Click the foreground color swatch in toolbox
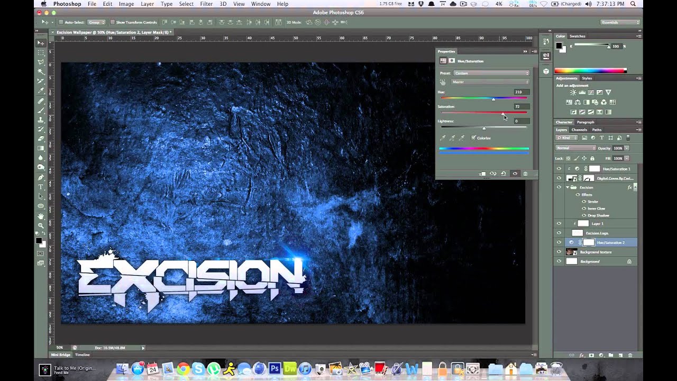This screenshot has height=381, width=677. click(39, 241)
